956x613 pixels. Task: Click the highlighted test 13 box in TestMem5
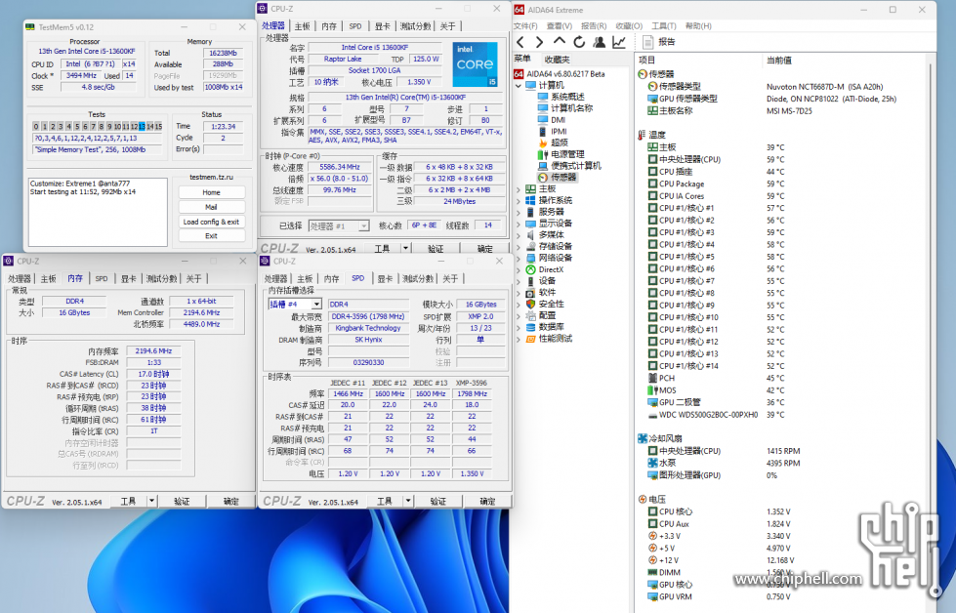coord(142,126)
